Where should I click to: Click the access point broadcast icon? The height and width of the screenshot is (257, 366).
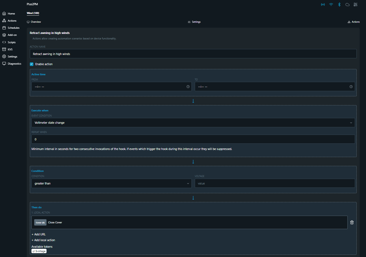point(323,5)
